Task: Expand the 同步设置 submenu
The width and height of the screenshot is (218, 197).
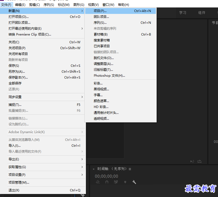Action: pyautogui.click(x=42, y=97)
